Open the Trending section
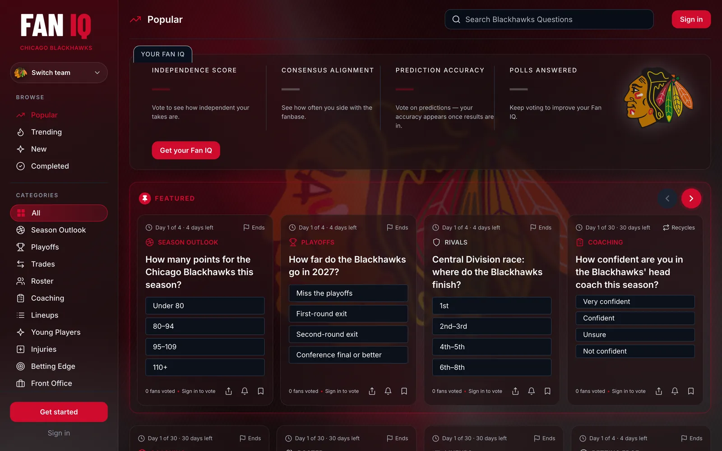This screenshot has height=451, width=722. [59, 132]
